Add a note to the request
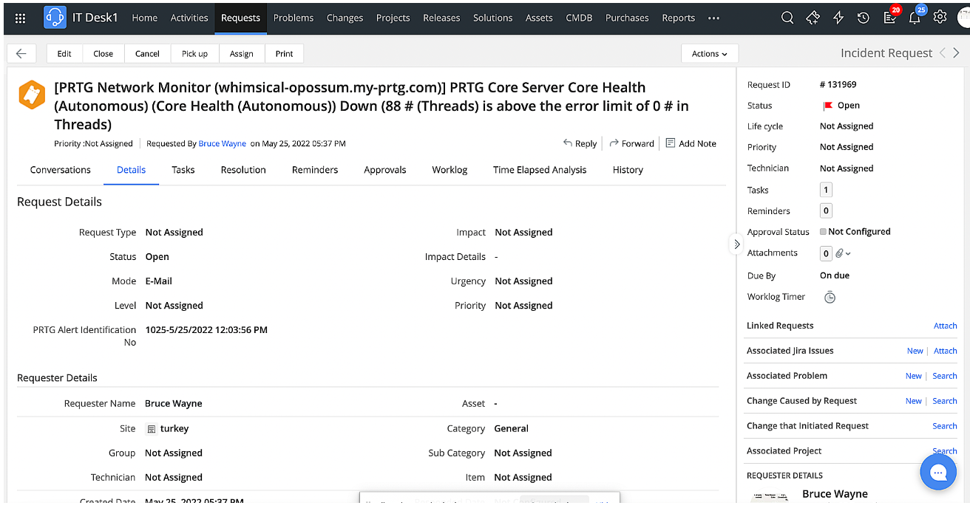Viewport: 970px width, 511px height. [x=691, y=143]
